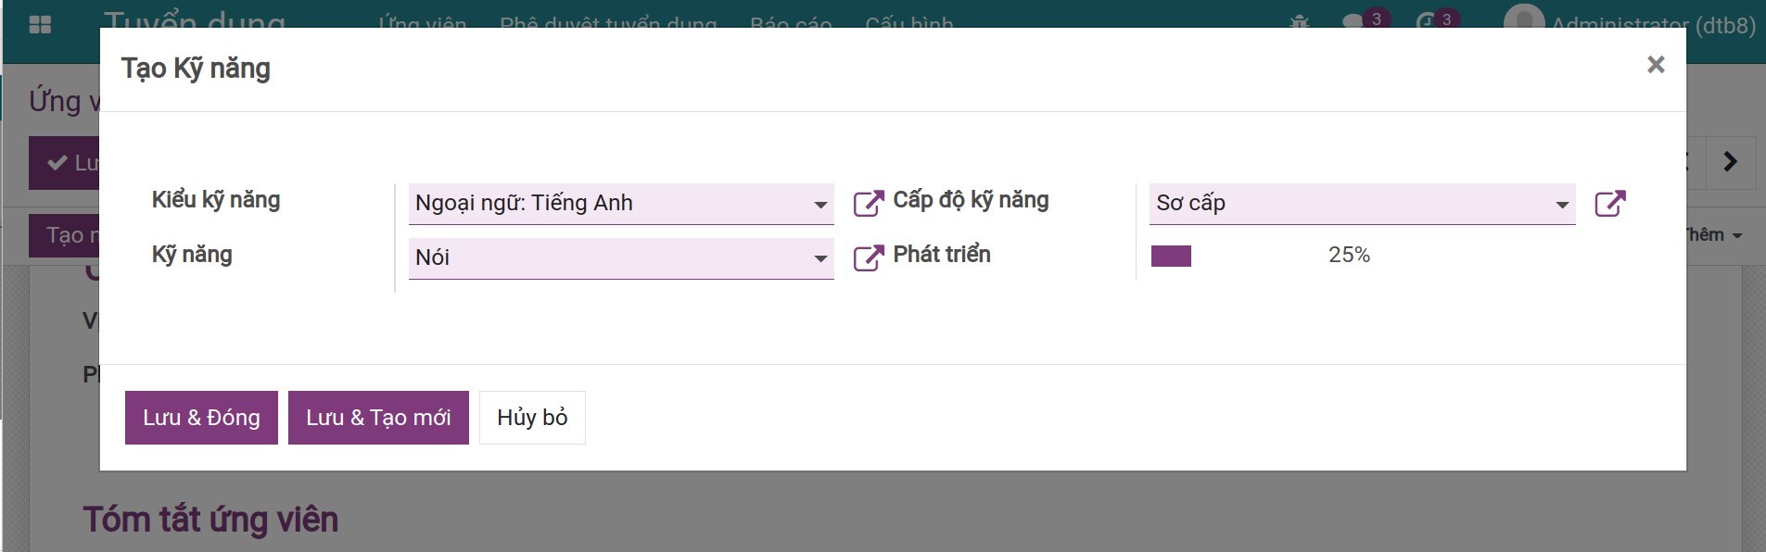Image resolution: width=1766 pixels, height=552 pixels.
Task: Expand the Kiểu kỹ năng dropdown
Action: tap(819, 205)
